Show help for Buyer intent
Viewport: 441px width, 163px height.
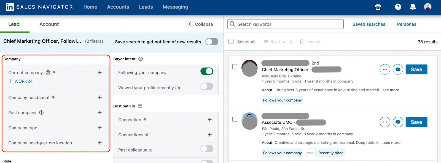(141, 59)
